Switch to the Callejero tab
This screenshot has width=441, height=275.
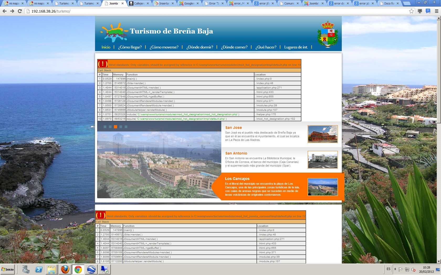139,3
